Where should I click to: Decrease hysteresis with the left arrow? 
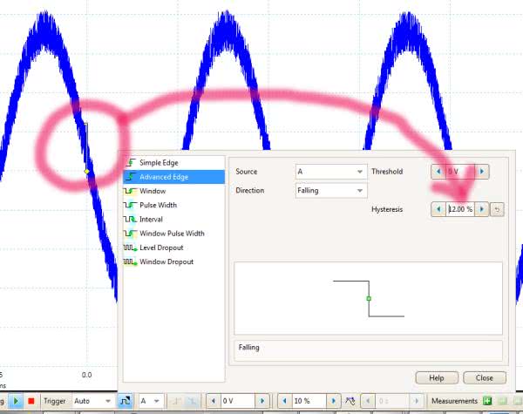pos(438,209)
